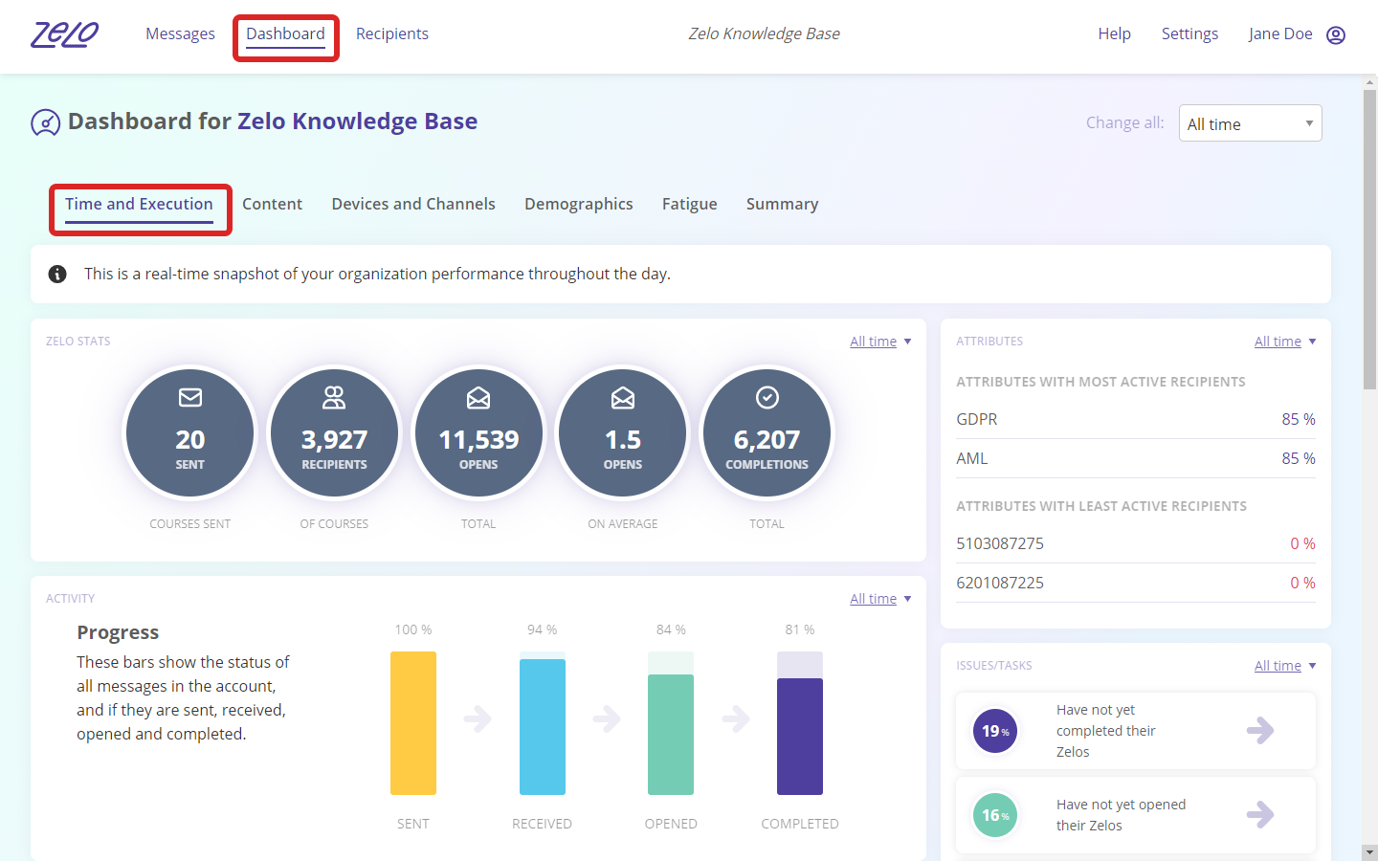The height and width of the screenshot is (861, 1378).
Task: Click the 6,207 completions stat value
Action: pos(767,440)
